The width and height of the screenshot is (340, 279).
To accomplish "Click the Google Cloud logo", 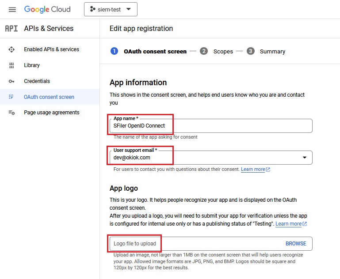I will 47,9.
